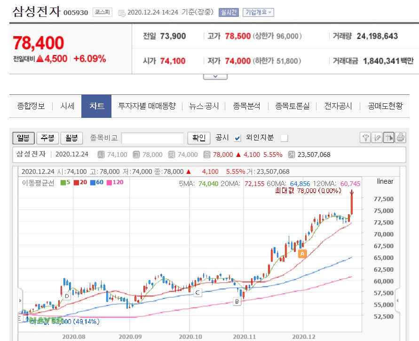Expand the 기업개요 dropdown
Viewport: 419px width, 341px height.
(258, 12)
